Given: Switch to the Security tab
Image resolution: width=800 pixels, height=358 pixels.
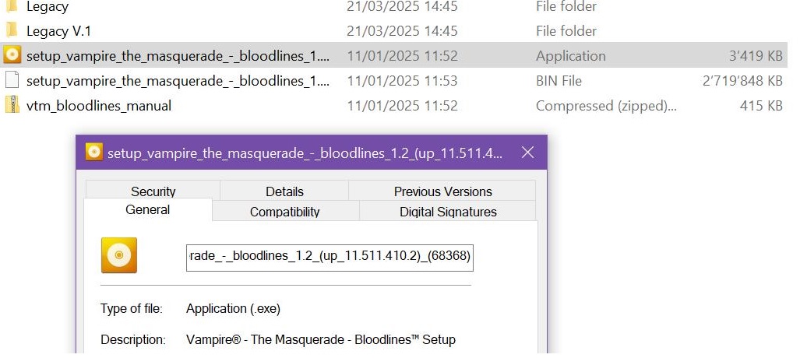Looking at the screenshot, I should (153, 191).
